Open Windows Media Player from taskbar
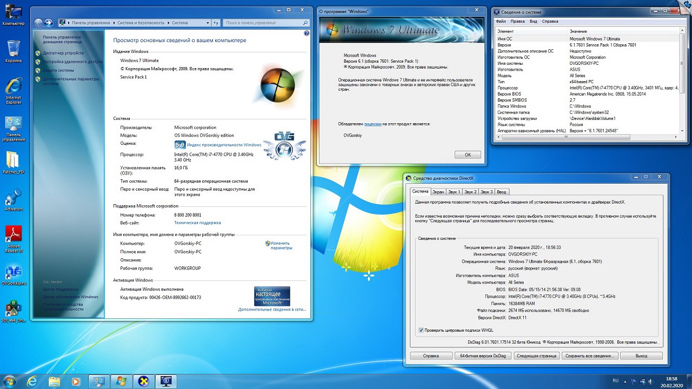This screenshot has height=389, width=692. pos(75,381)
